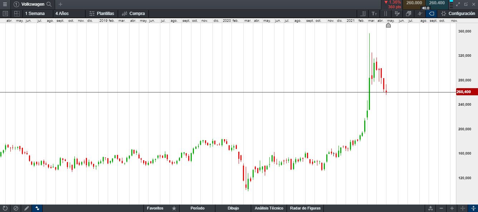Click the star icon beside Favoritos
478x212 pixels.
click(x=174, y=208)
